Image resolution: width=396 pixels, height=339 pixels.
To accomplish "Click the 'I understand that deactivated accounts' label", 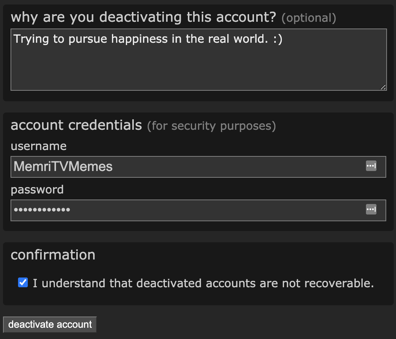I will coord(203,283).
